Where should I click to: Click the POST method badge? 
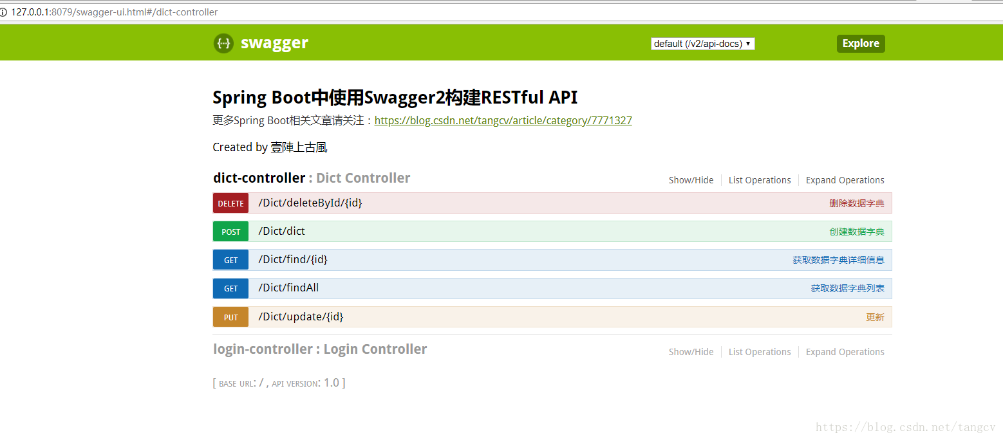[x=230, y=232]
